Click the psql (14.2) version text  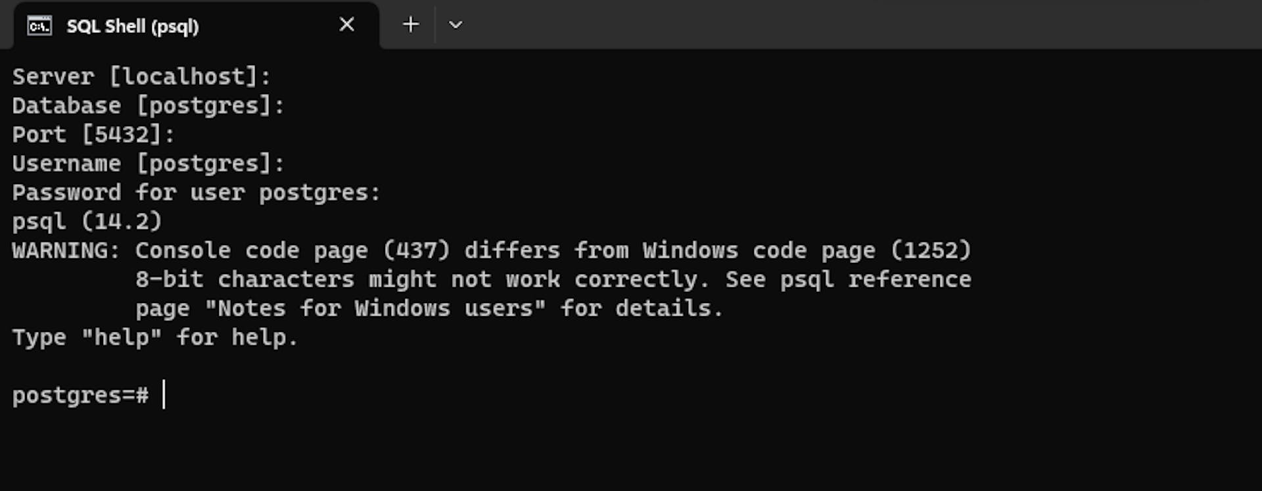[87, 222]
